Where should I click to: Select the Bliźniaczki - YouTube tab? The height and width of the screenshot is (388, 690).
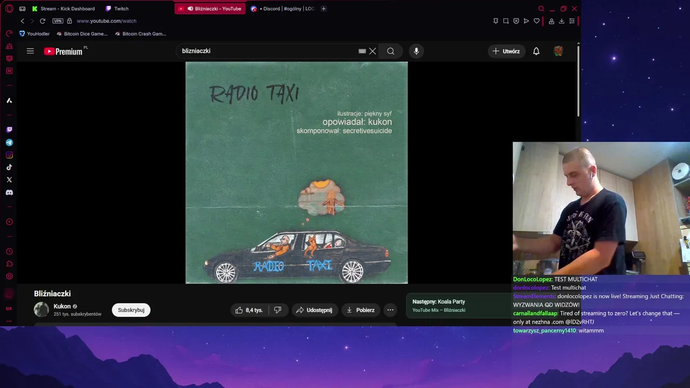click(210, 9)
